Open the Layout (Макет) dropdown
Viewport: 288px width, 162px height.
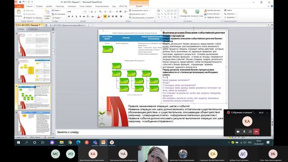(56, 10)
